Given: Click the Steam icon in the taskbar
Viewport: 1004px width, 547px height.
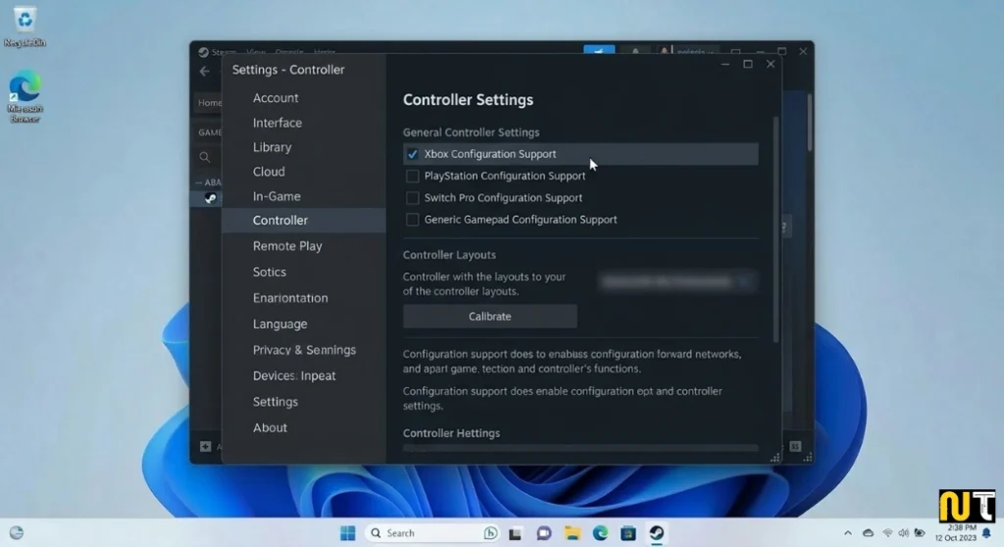Looking at the screenshot, I should (656, 533).
